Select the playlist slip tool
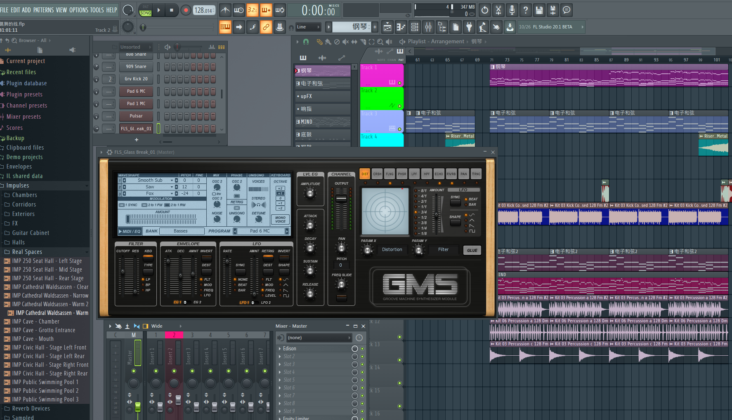This screenshot has height=420, width=732. pyautogui.click(x=354, y=42)
